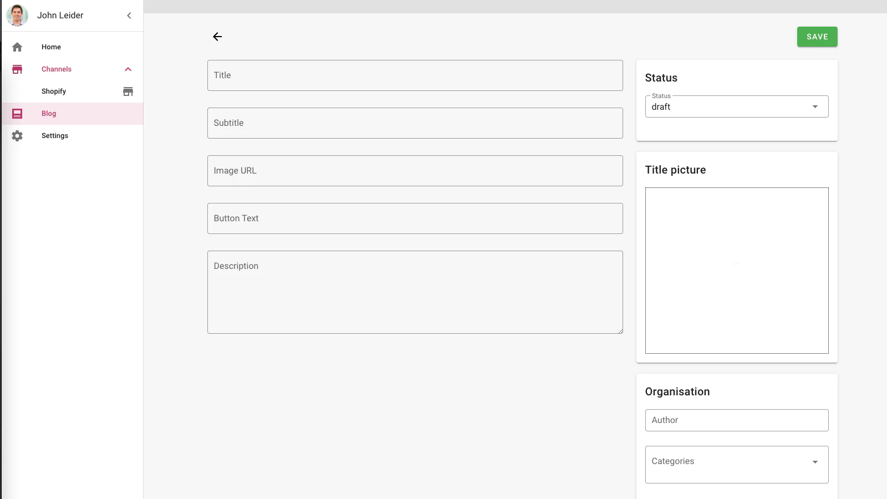Click John Leider's avatar picture
This screenshot has height=499, width=887.
[17, 16]
